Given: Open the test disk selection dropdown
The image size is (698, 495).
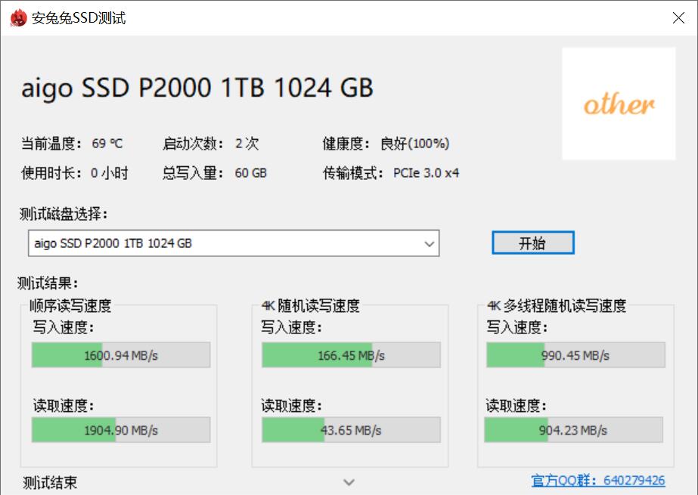Looking at the screenshot, I should pyautogui.click(x=227, y=243).
